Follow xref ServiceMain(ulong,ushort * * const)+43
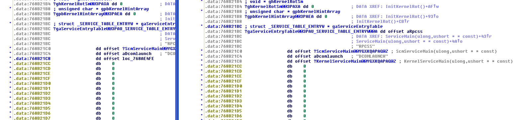The width and height of the screenshot is (515, 120). 438,36
